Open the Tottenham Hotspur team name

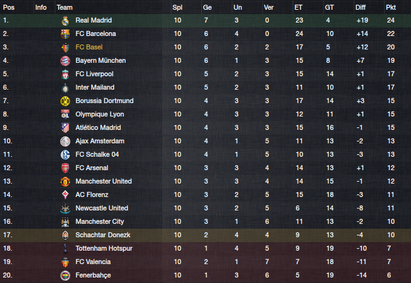click(x=104, y=248)
